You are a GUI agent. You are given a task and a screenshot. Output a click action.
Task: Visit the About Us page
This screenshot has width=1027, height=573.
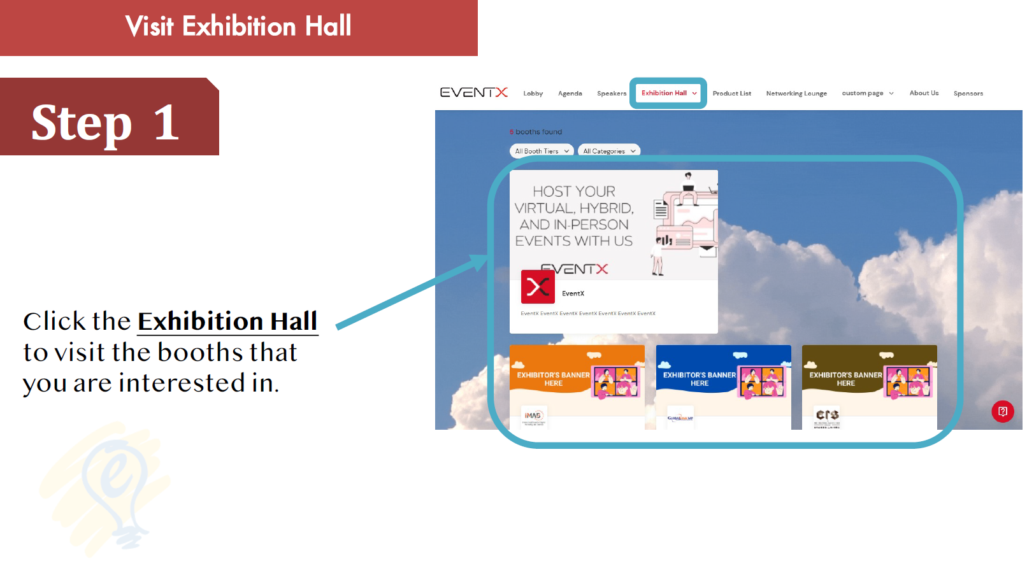(923, 93)
